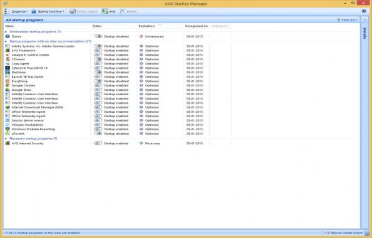Click the Everything program icon
This screenshot has width=372, height=238.
click(8, 81)
